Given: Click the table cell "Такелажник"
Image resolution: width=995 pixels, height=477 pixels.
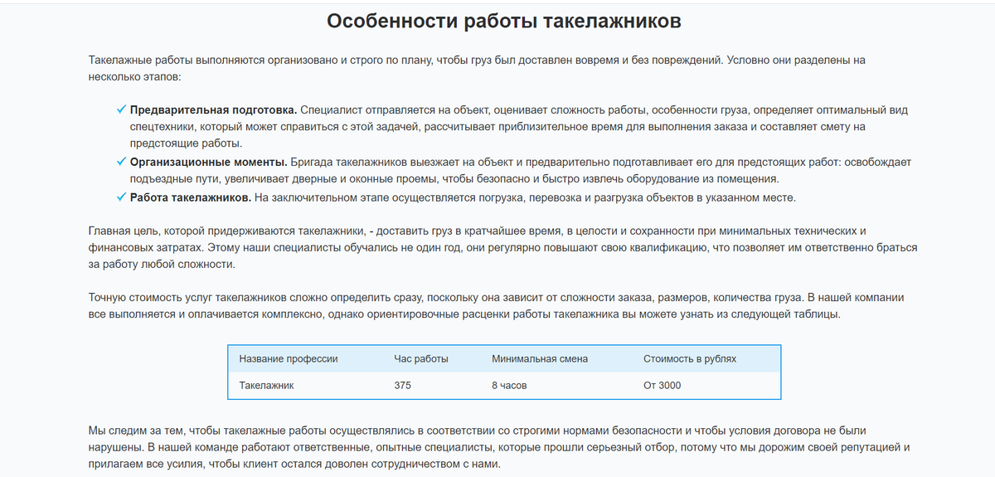Looking at the screenshot, I should [x=266, y=386].
